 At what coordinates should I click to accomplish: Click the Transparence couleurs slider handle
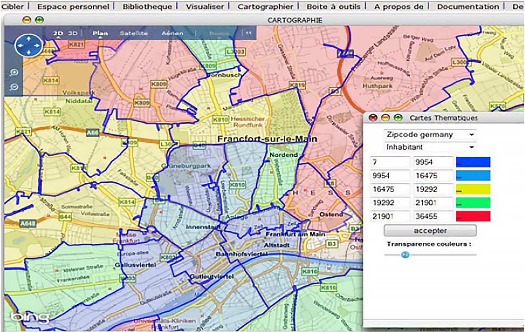[x=405, y=254]
